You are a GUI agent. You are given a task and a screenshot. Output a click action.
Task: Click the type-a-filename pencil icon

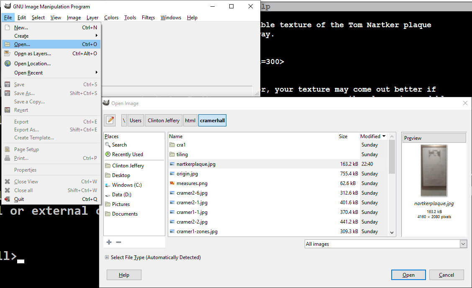(x=110, y=120)
